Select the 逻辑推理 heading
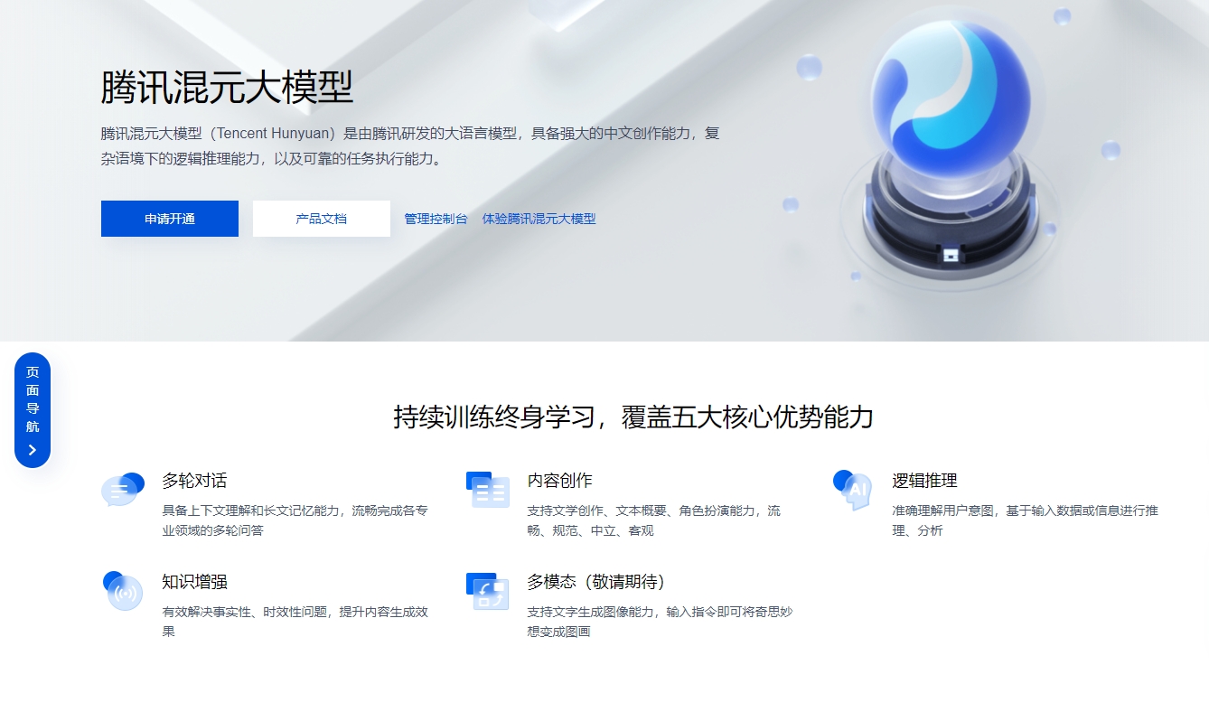This screenshot has height=712, width=1209. 924,481
